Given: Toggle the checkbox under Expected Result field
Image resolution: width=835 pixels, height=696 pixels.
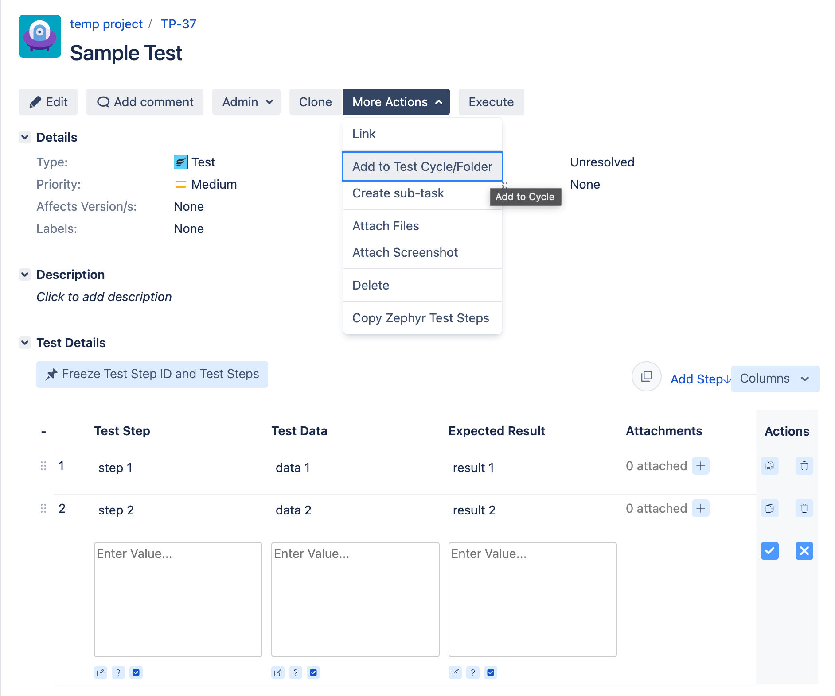Looking at the screenshot, I should click(x=490, y=672).
